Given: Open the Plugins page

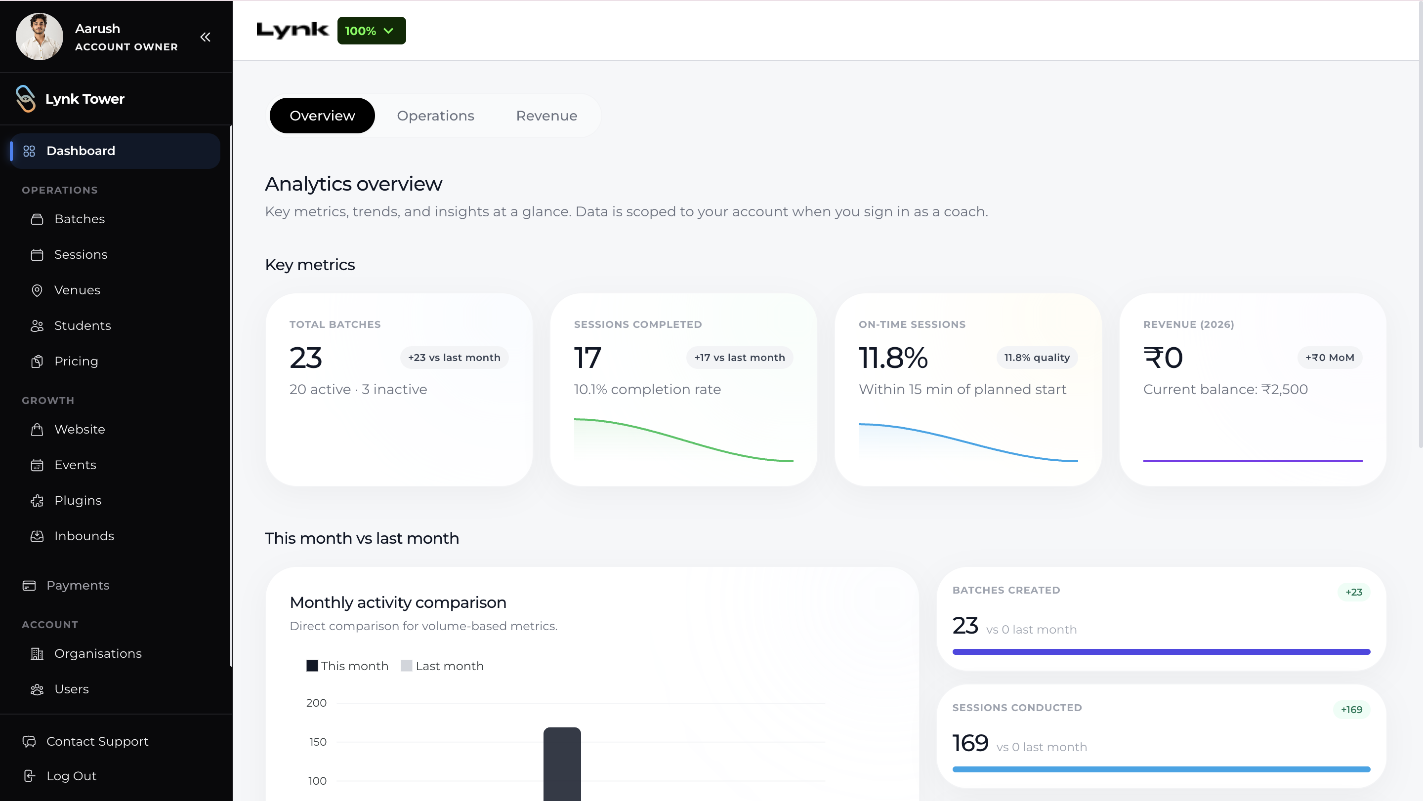Looking at the screenshot, I should click(78, 501).
